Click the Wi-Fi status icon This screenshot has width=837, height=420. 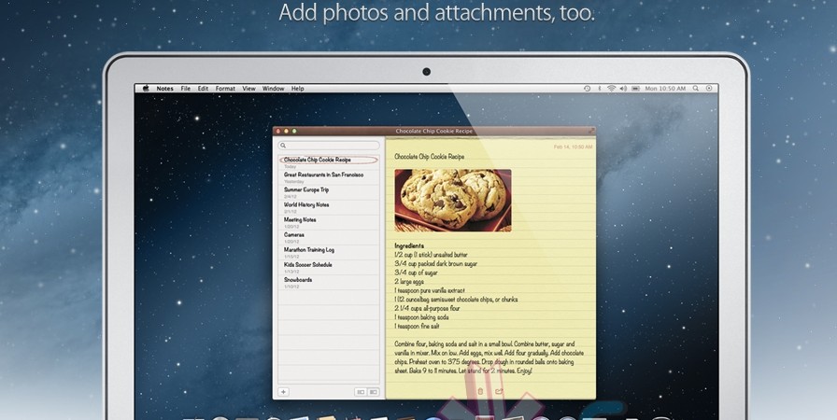pos(611,89)
